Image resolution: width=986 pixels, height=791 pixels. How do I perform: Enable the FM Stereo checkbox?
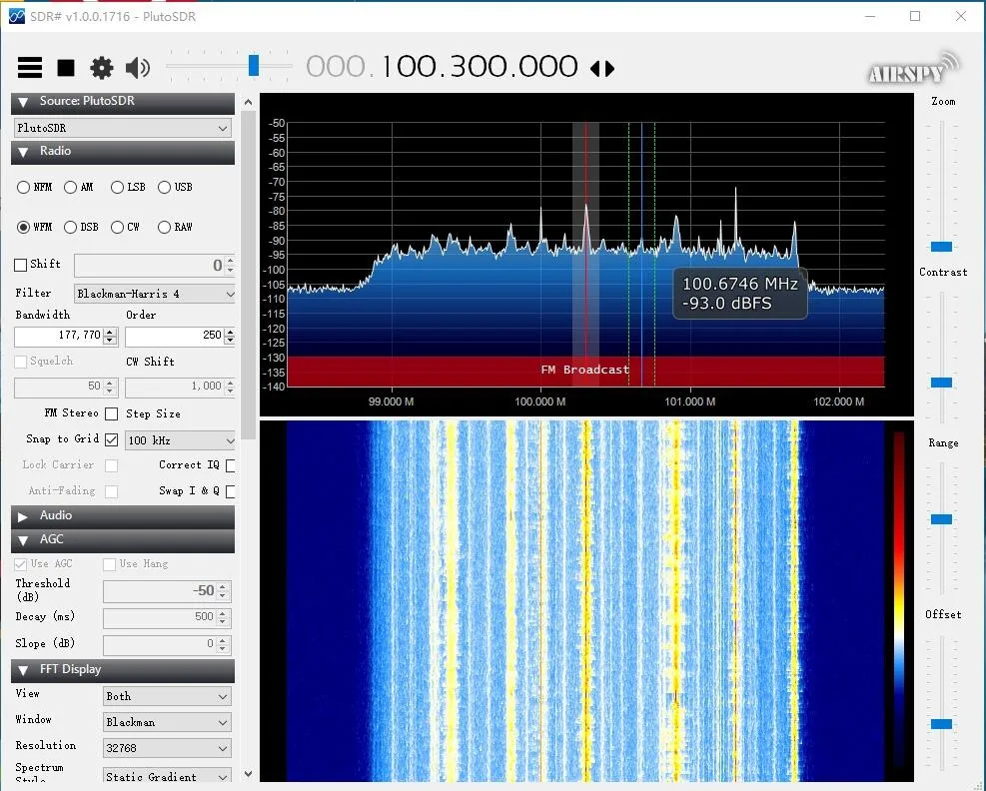[112, 413]
